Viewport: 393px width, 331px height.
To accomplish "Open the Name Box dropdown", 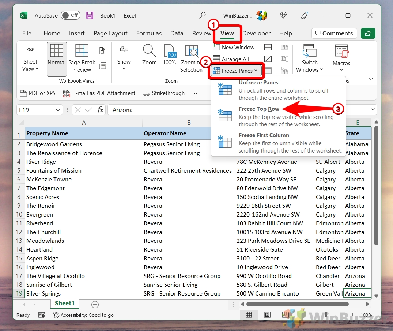I will click(x=58, y=110).
